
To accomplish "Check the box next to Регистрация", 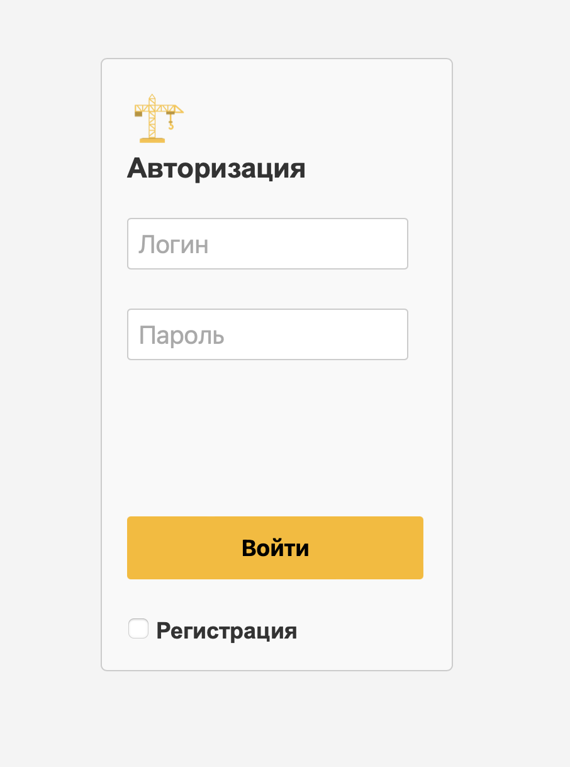I will coord(138,628).
